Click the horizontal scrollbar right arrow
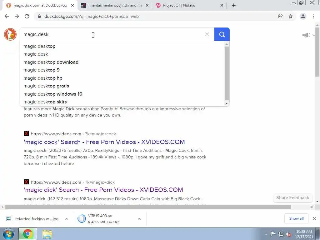This screenshot has height=240, width=320. tap(312, 207)
